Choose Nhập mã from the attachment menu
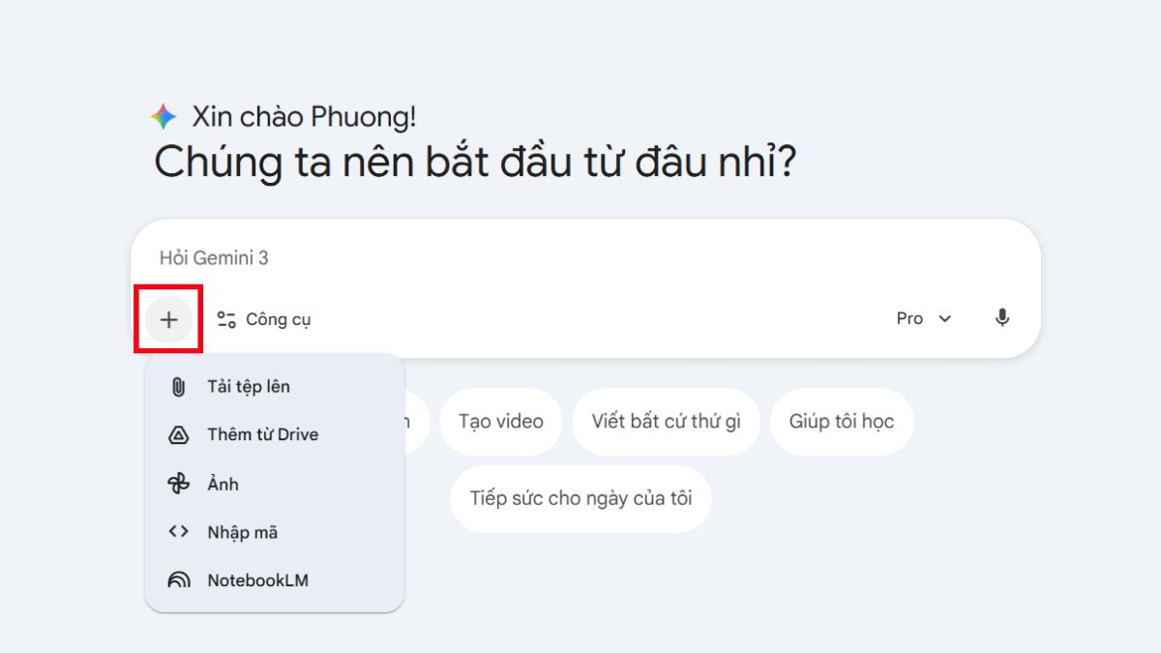 point(241,531)
